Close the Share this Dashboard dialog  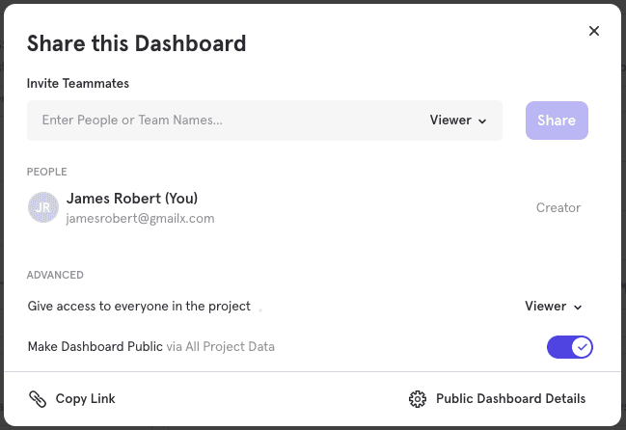point(594,31)
